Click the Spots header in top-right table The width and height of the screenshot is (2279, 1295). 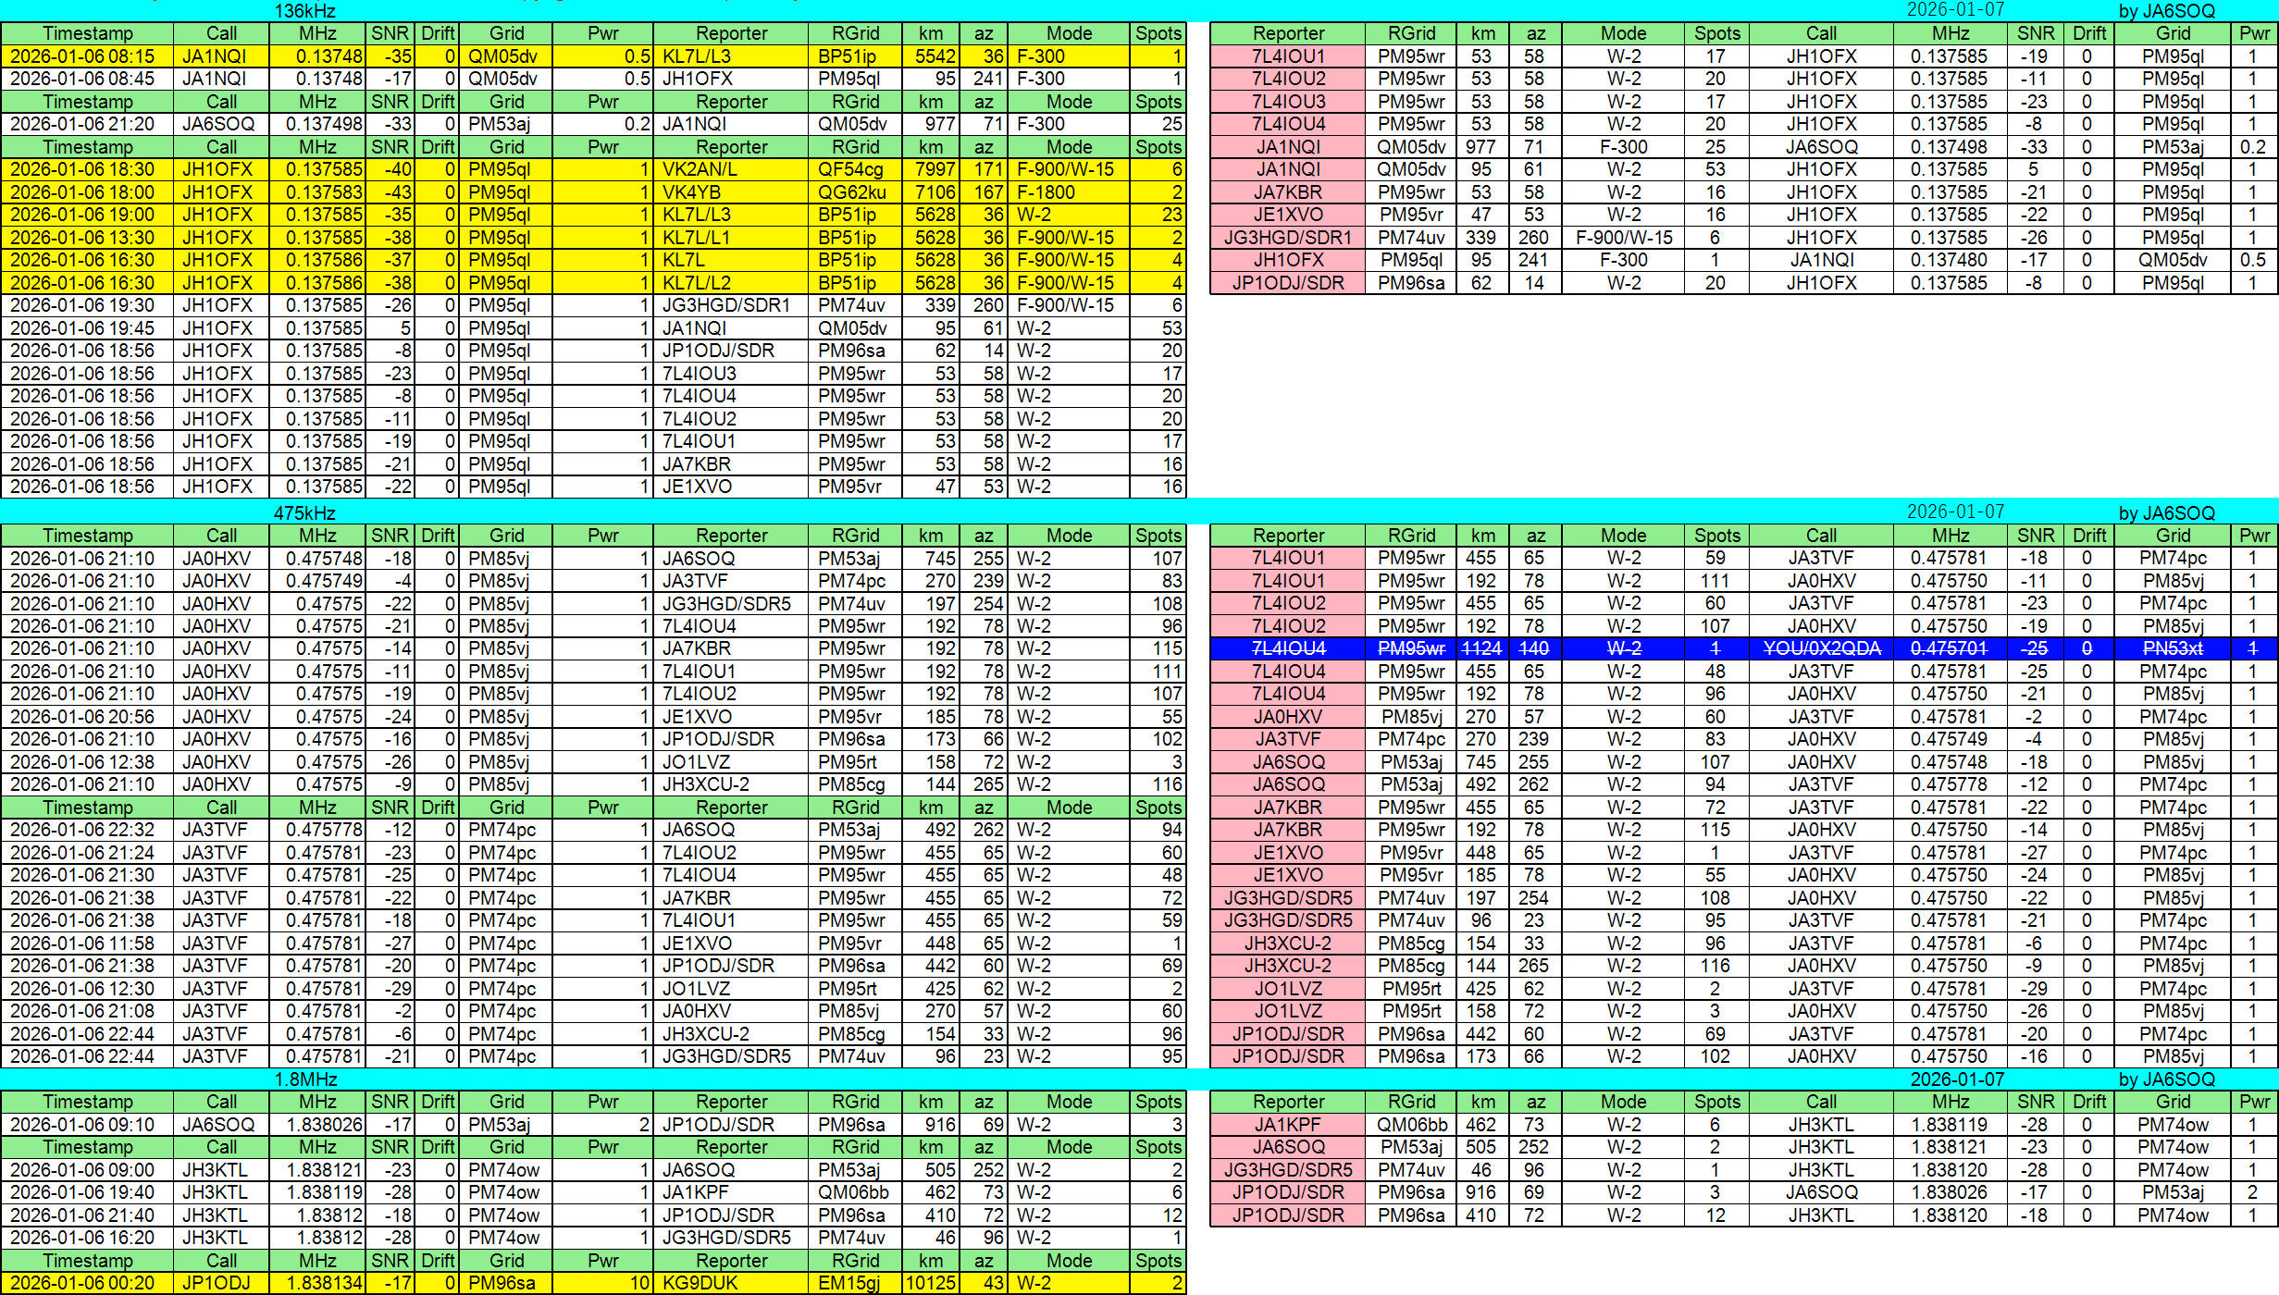pos(1716,33)
